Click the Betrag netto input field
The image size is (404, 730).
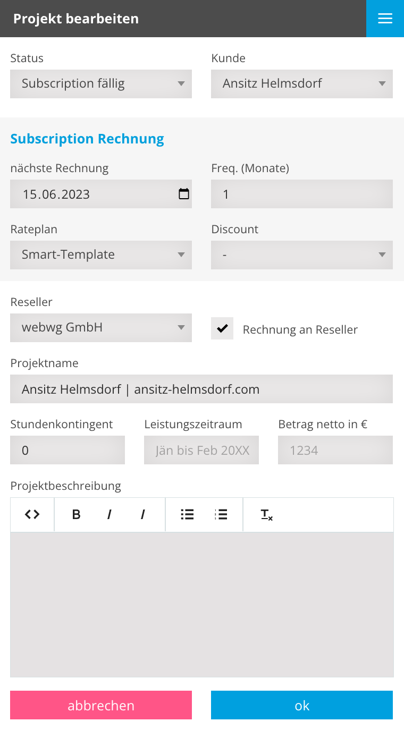click(335, 450)
